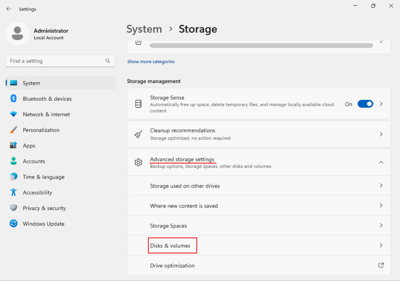Turn off the Storage Sense toggle
Image resolution: width=400 pixels, height=281 pixels.
tap(365, 104)
